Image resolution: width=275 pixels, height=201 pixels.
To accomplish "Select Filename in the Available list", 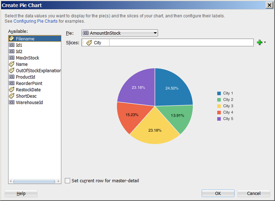I will click(x=35, y=39).
